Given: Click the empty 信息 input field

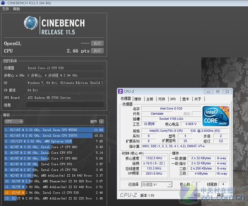Looking at the screenshot, I should pyautogui.click(x=65, y=105).
